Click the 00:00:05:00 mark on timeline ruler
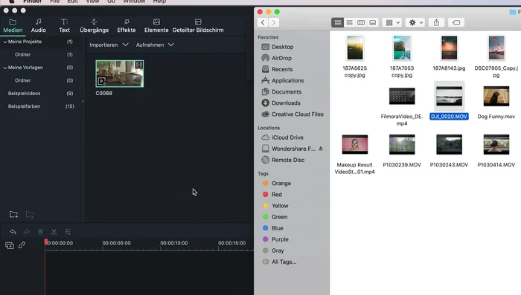This screenshot has height=295, width=521. (116, 243)
